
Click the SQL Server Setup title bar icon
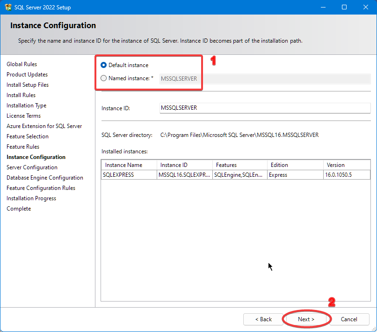[x=8, y=7]
